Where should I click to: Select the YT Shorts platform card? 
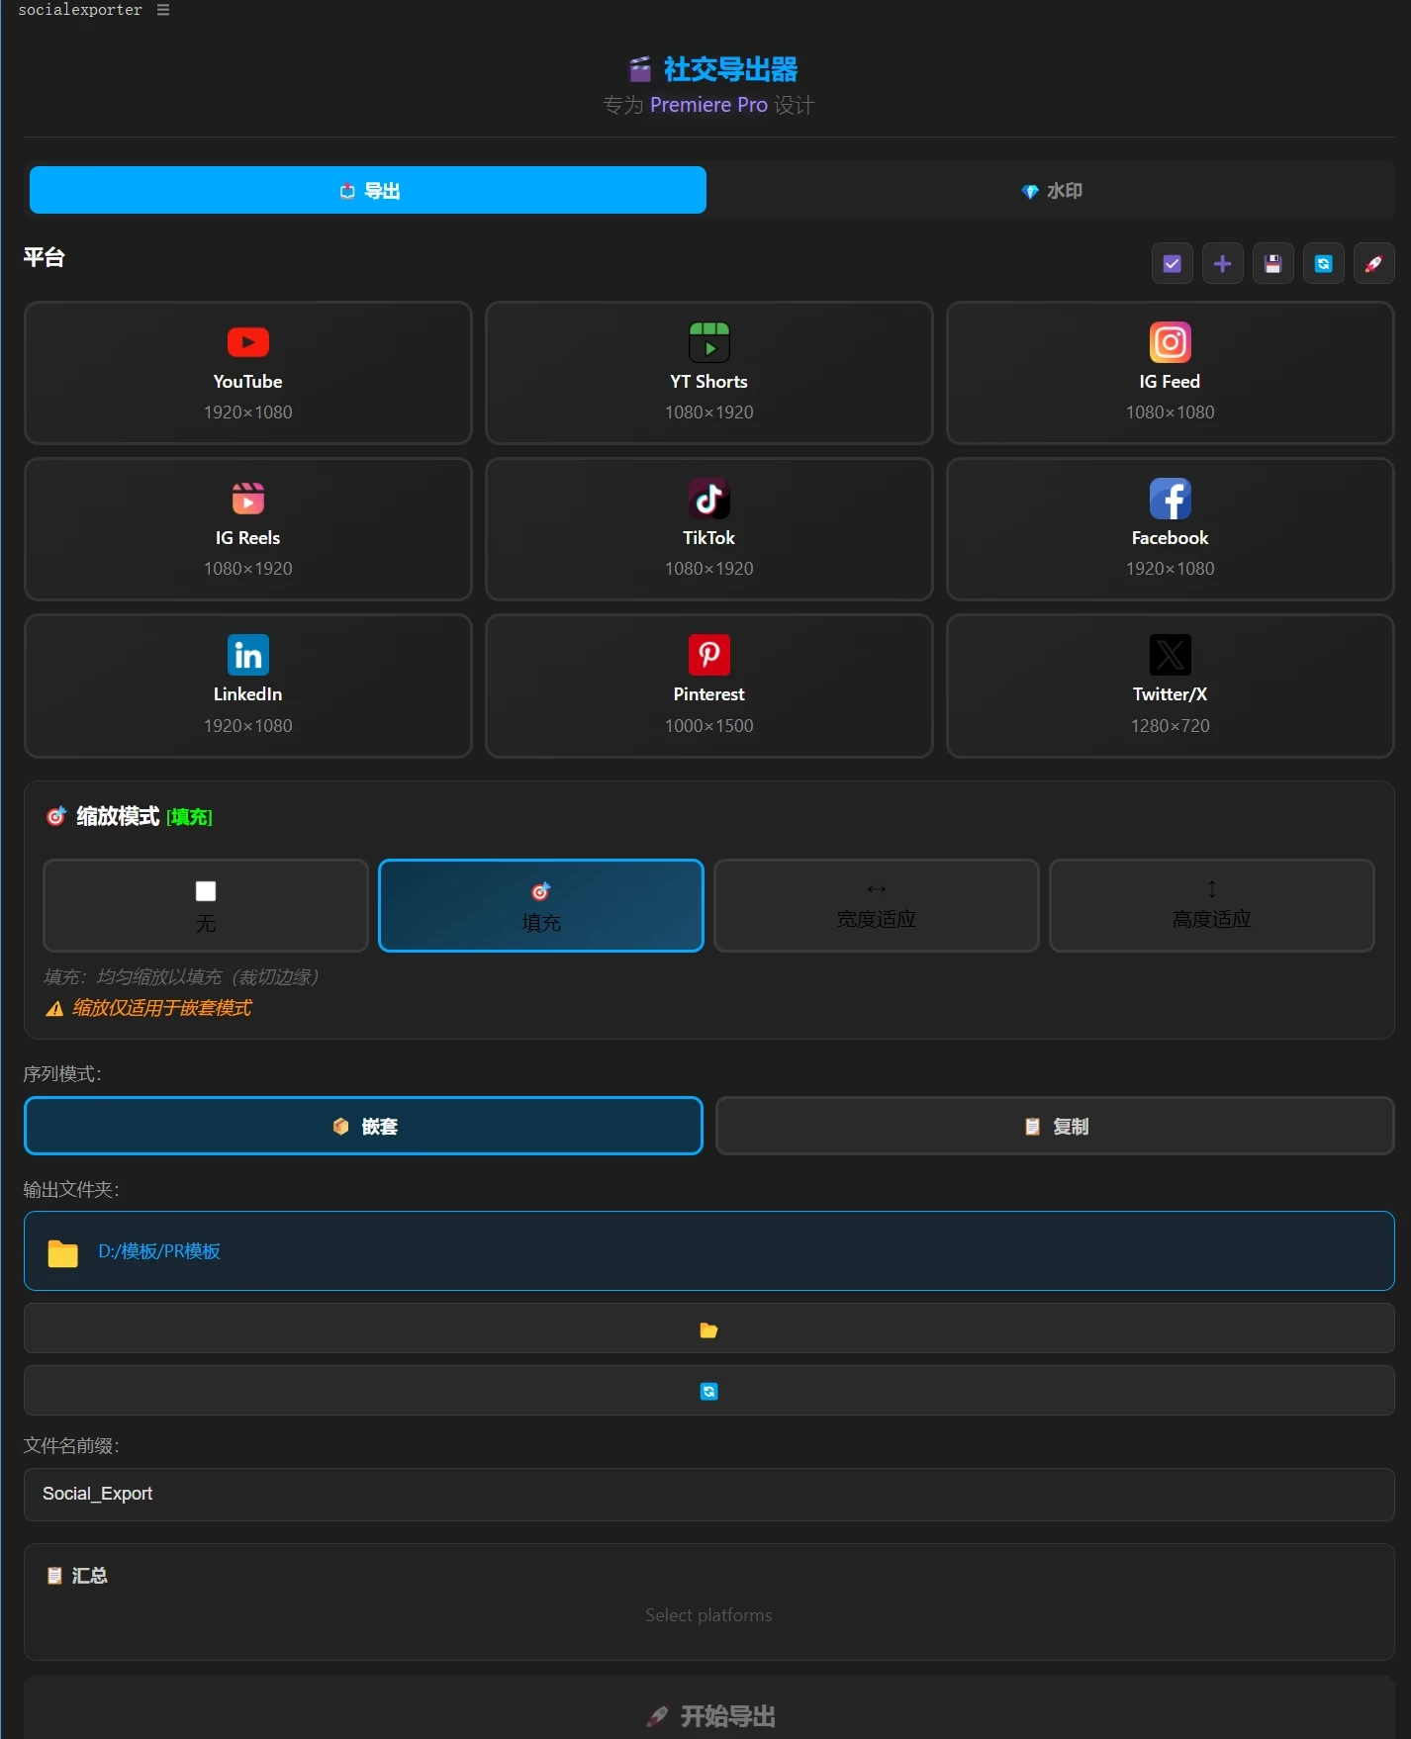(x=709, y=373)
